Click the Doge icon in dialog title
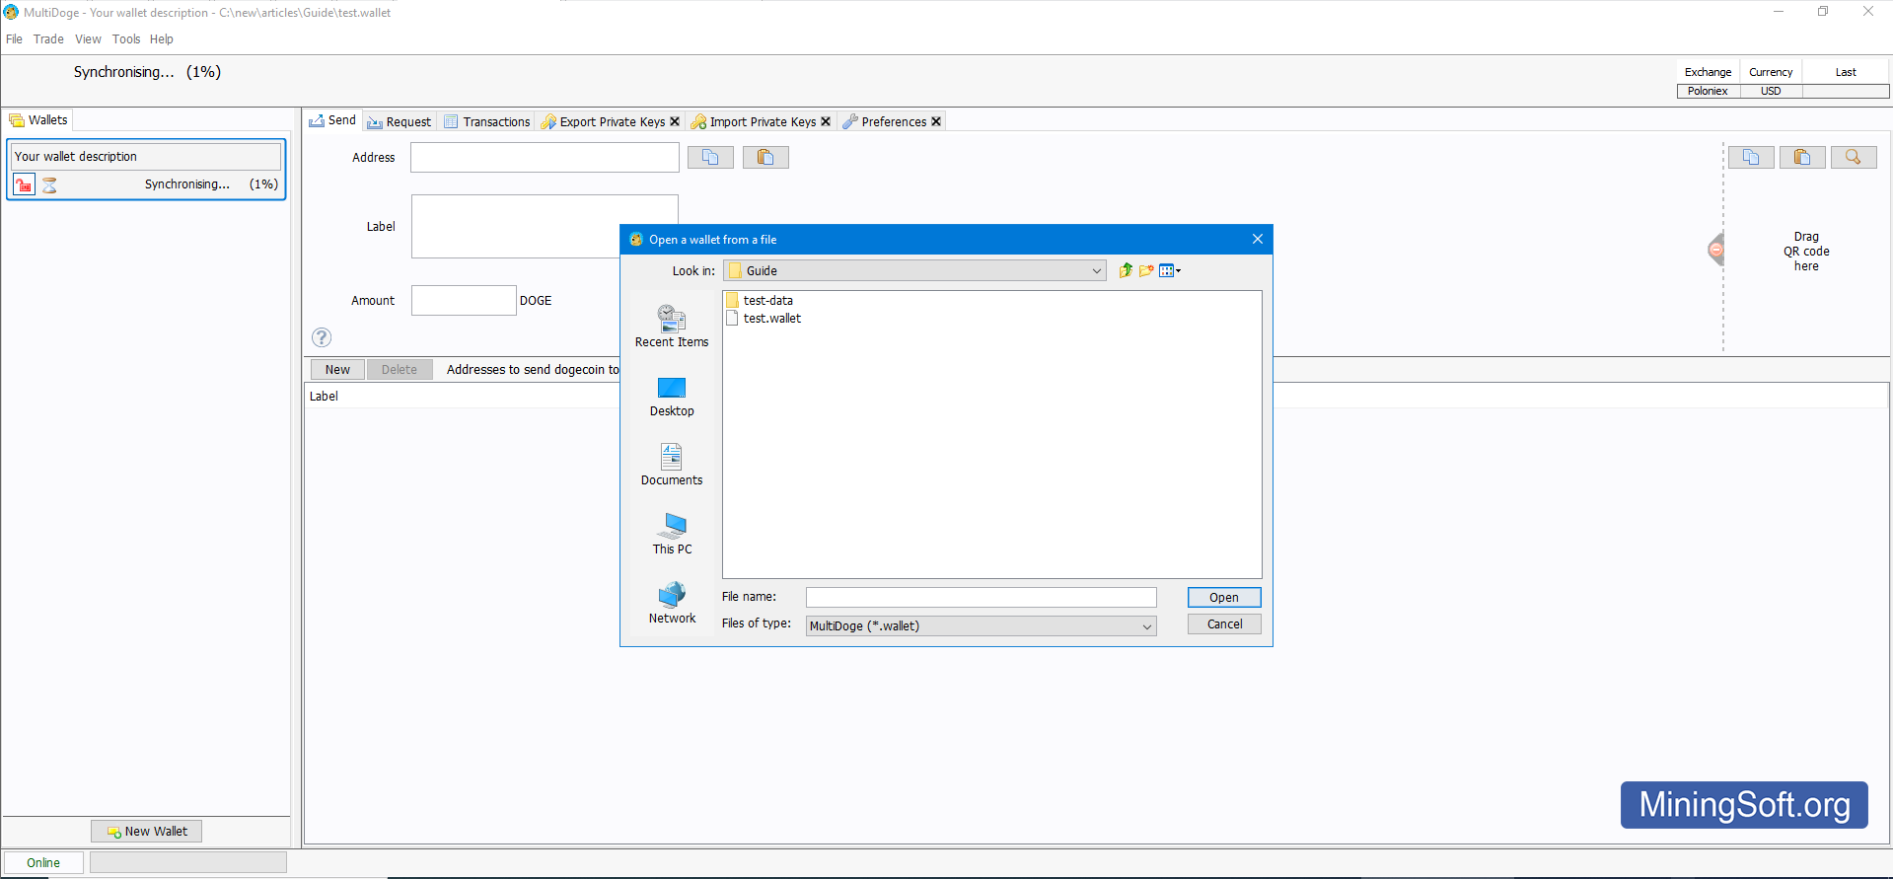 click(636, 239)
